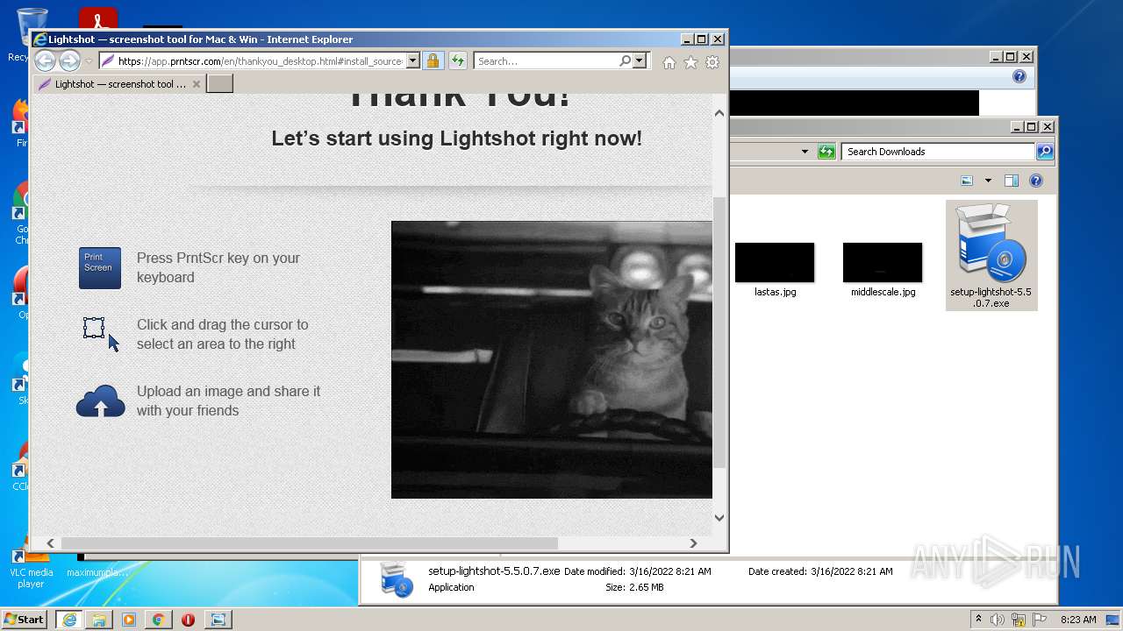Click page vertical scrollbar up arrow

click(719, 113)
